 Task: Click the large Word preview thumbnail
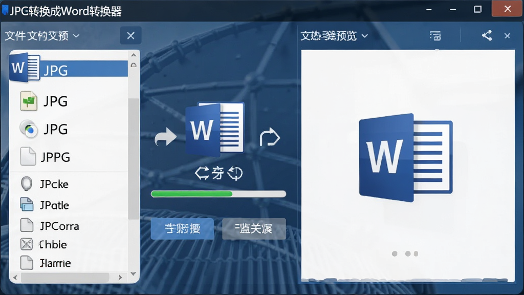point(406,157)
